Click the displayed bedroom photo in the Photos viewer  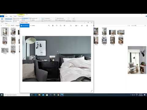pos(57,59)
